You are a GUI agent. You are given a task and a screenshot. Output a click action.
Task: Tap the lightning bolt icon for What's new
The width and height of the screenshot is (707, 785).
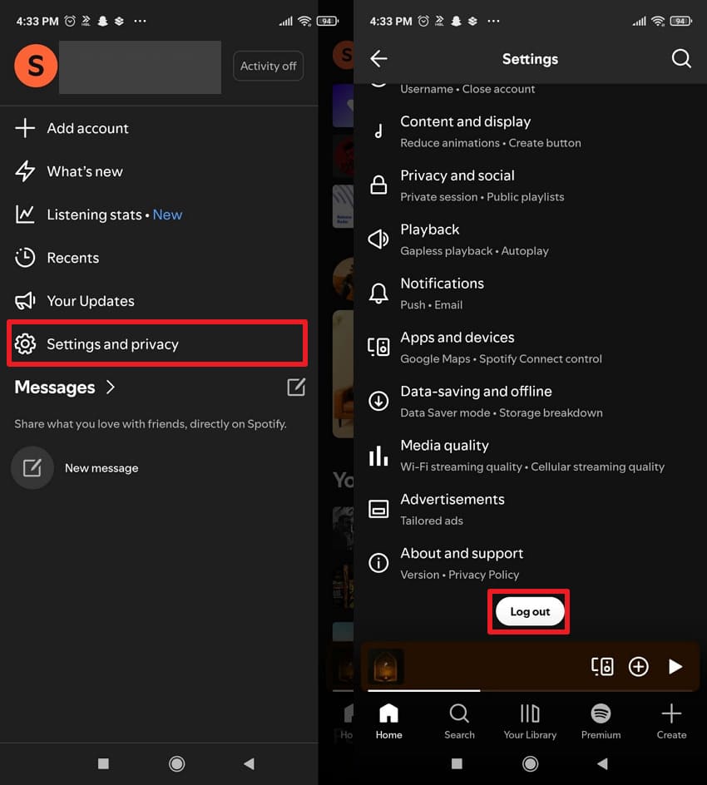[25, 171]
